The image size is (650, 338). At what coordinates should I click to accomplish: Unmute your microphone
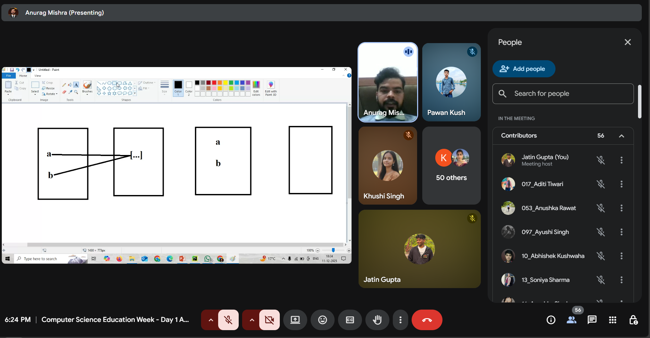228,320
